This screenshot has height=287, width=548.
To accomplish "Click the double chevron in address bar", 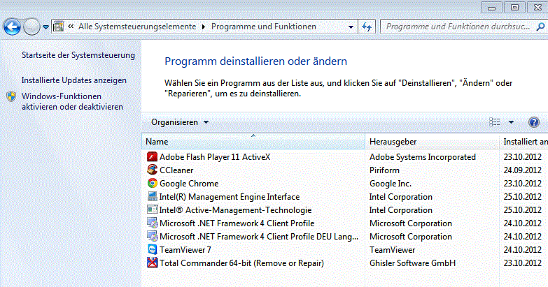I will click(71, 26).
